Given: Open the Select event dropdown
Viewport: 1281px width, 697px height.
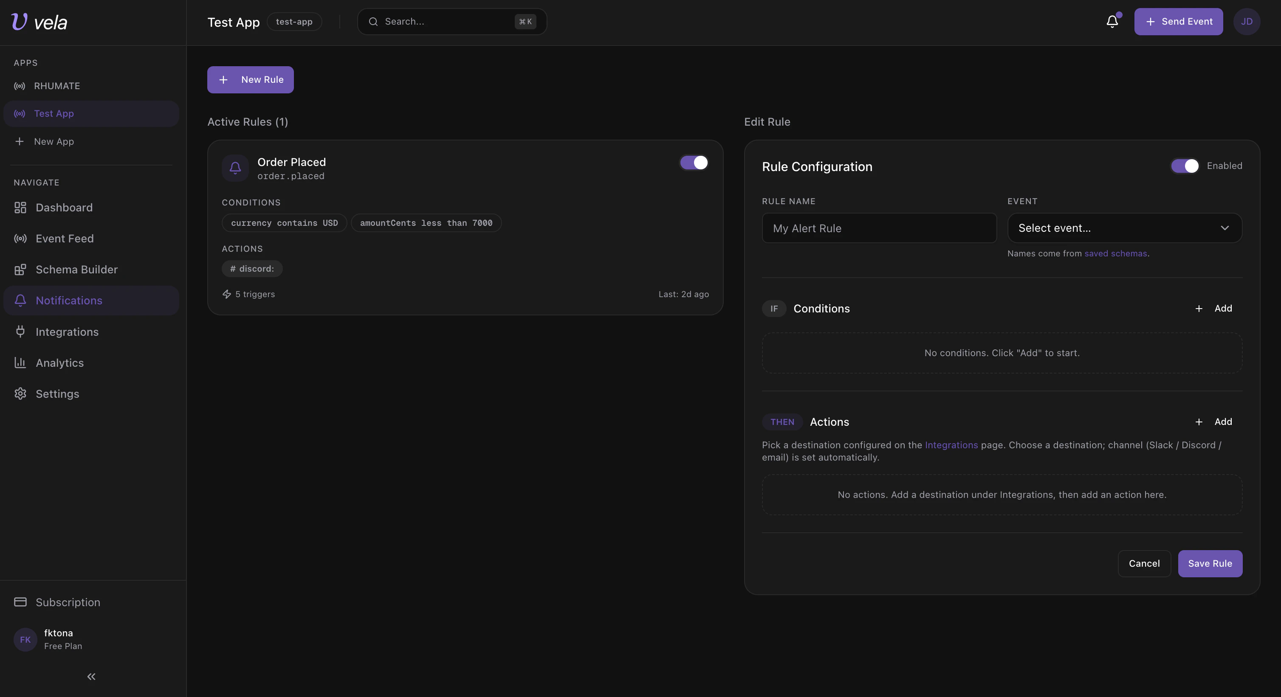Looking at the screenshot, I should 1124,228.
